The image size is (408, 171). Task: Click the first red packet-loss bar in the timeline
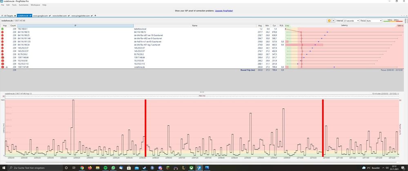tap(145, 128)
